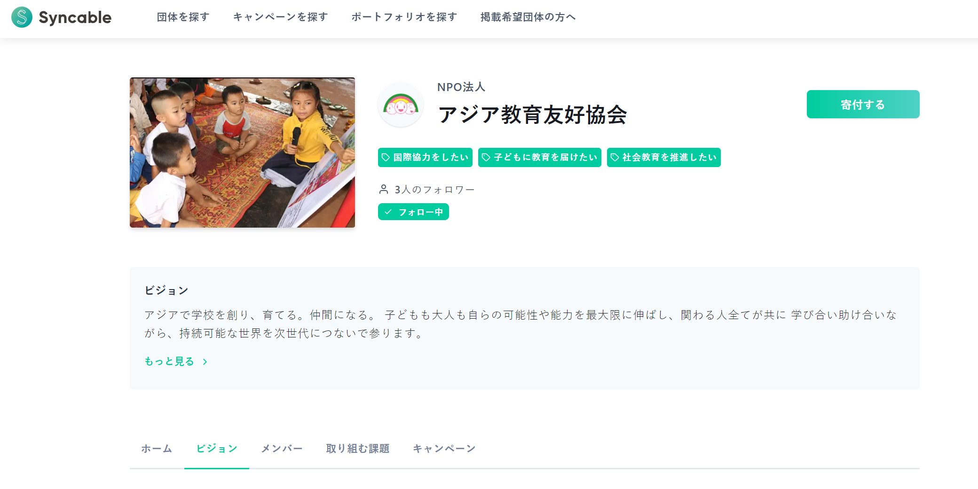Open 掲載希望団体の方へ navigation link
The image size is (978, 489).
point(528,17)
